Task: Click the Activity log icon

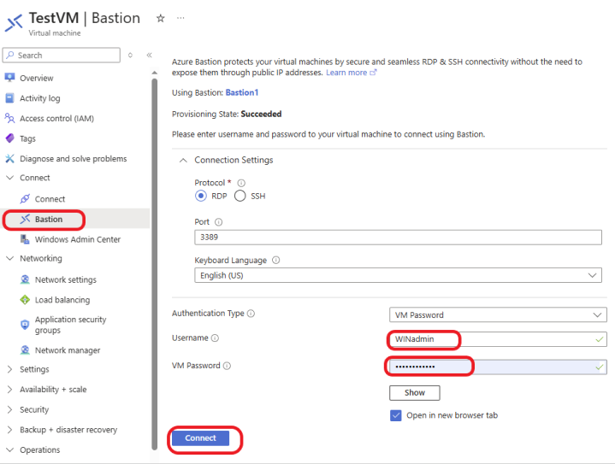Action: tap(9, 98)
